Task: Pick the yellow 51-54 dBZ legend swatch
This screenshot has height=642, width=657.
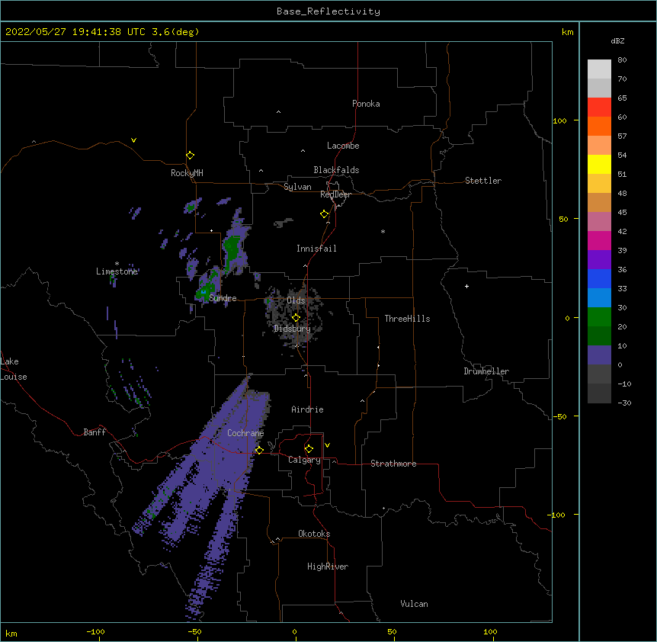Action: coord(599,164)
